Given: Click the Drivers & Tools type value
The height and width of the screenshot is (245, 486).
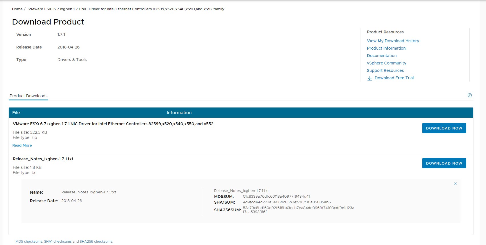Looking at the screenshot, I should [x=72, y=60].
